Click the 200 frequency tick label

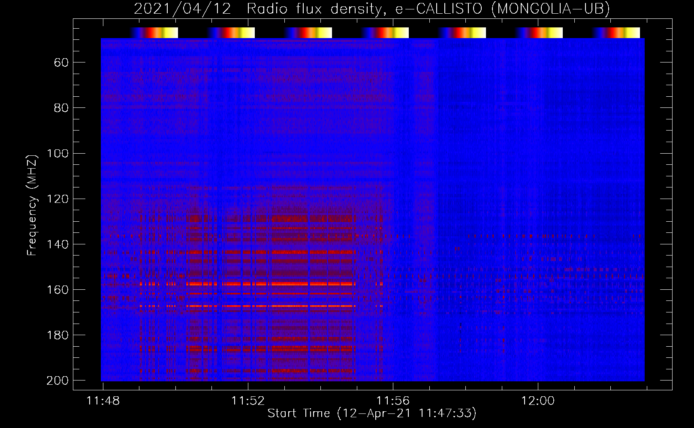point(57,380)
